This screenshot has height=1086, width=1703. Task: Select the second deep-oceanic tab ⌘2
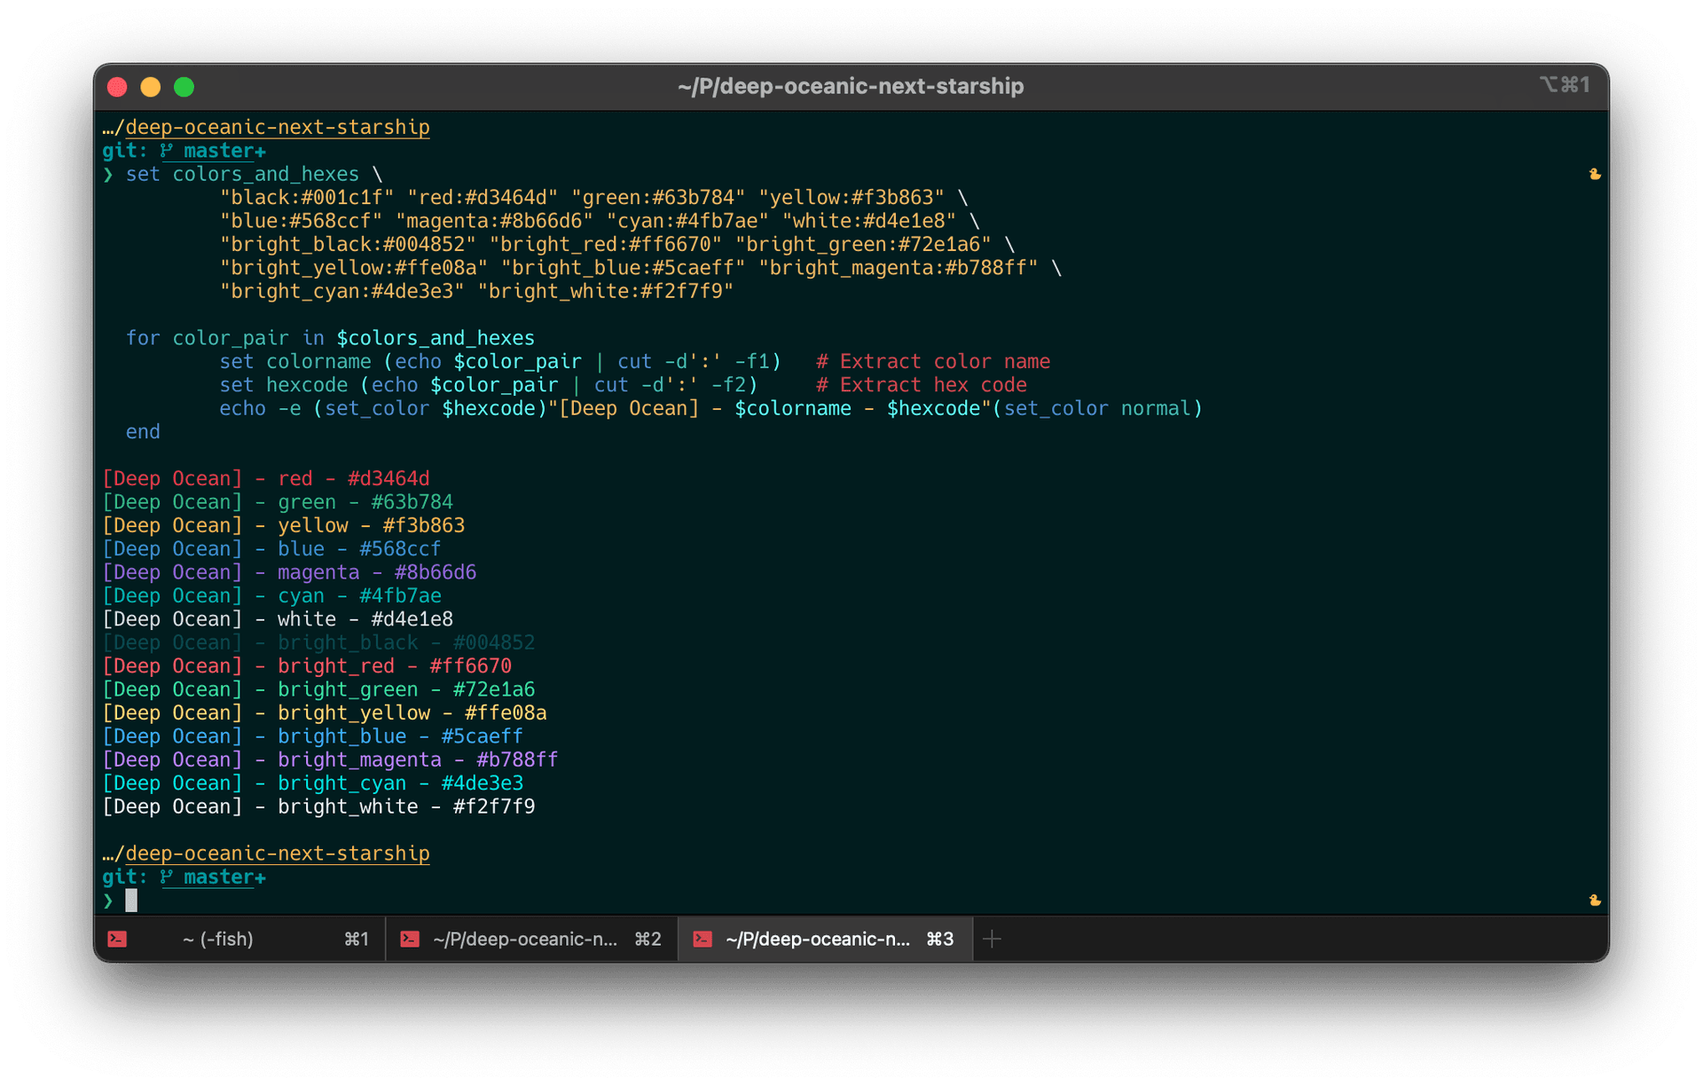click(x=532, y=939)
